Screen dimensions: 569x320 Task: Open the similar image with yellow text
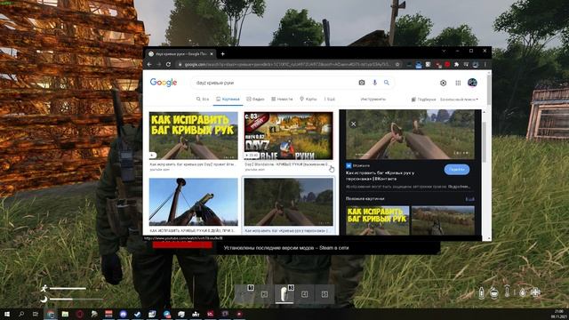click(377, 220)
